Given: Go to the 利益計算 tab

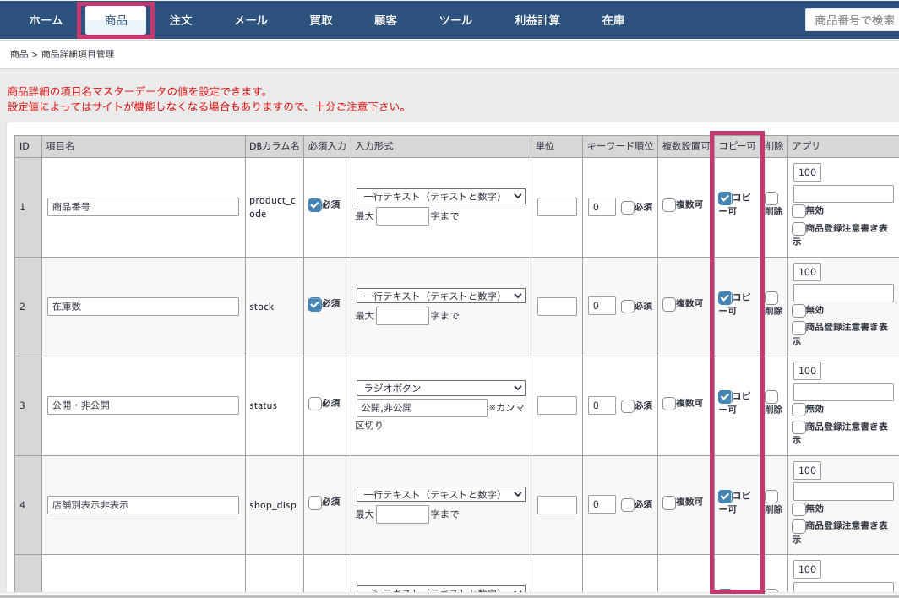Looking at the screenshot, I should tap(537, 20).
